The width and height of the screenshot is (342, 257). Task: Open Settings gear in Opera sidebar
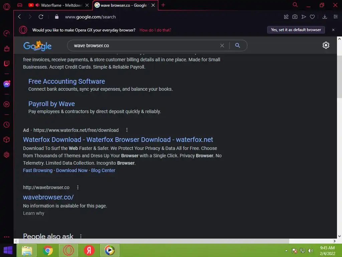tap(7, 155)
